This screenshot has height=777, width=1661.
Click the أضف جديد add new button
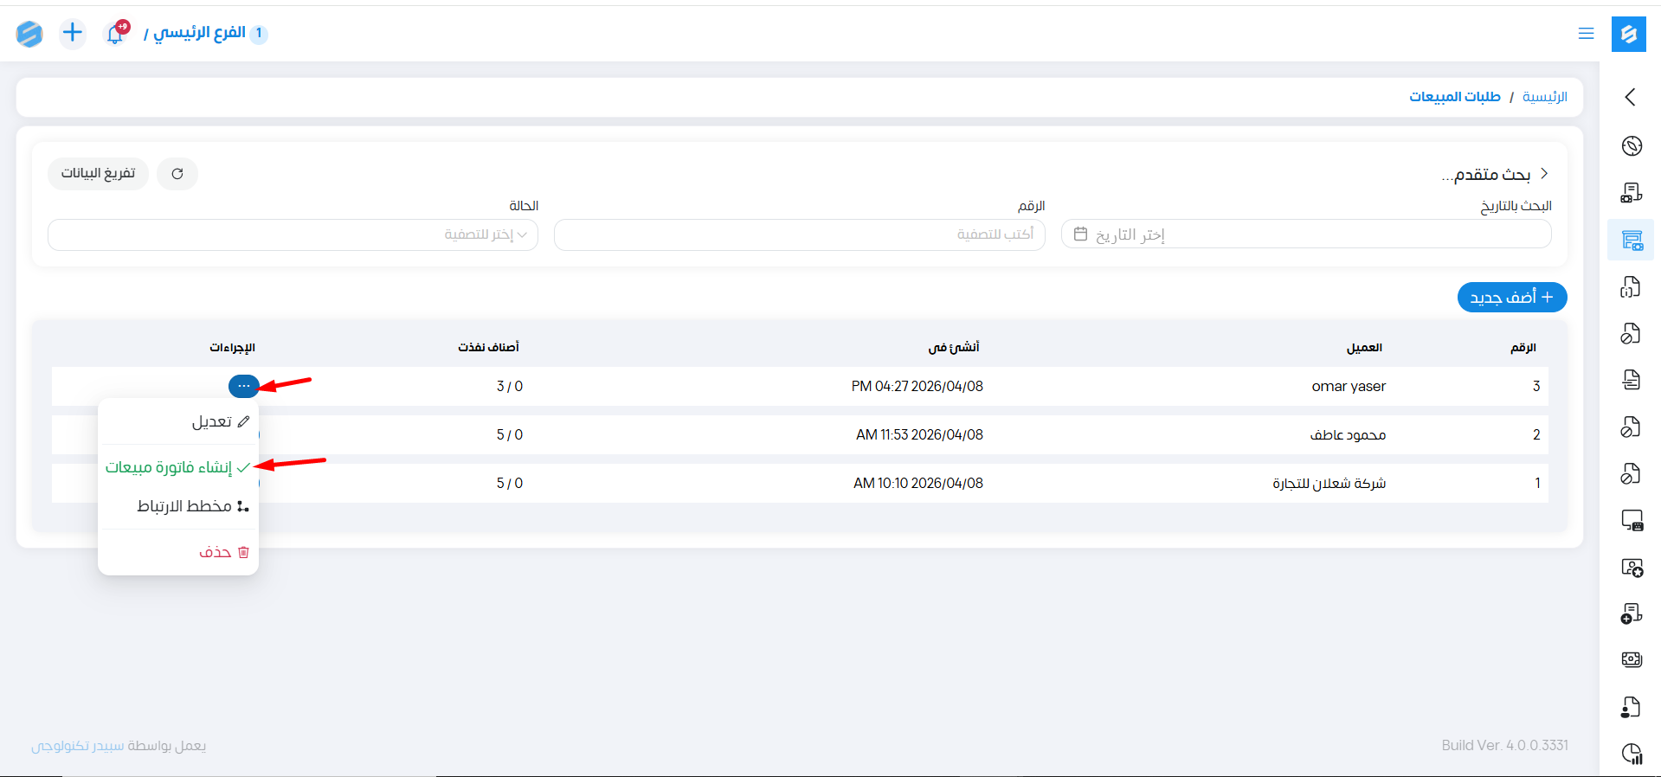1511,298
